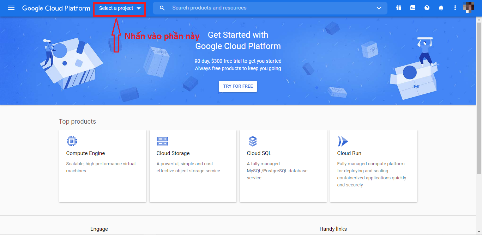Open the three-dot settings menu
The image size is (482, 235).
pos(455,8)
